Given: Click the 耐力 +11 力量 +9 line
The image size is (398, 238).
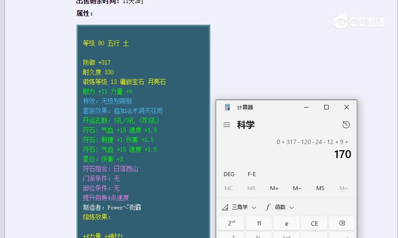Looking at the screenshot, I should tap(107, 91).
